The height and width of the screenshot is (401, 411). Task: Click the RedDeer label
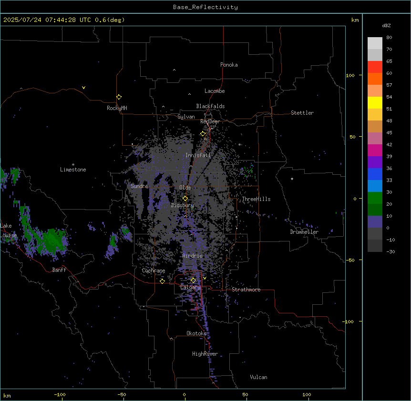coord(210,121)
